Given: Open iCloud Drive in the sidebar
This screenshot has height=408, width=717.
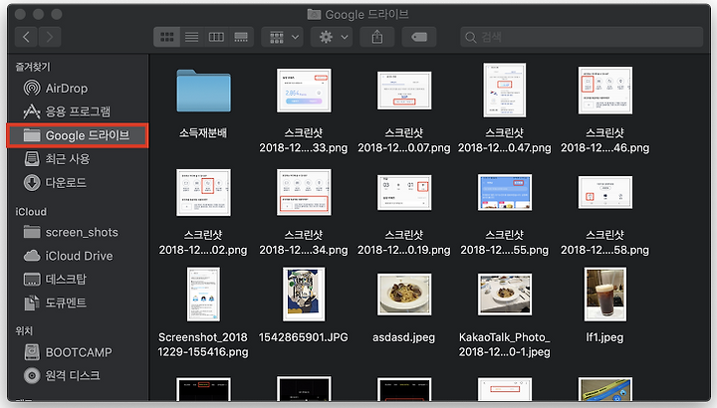Looking at the screenshot, I should click(x=77, y=256).
